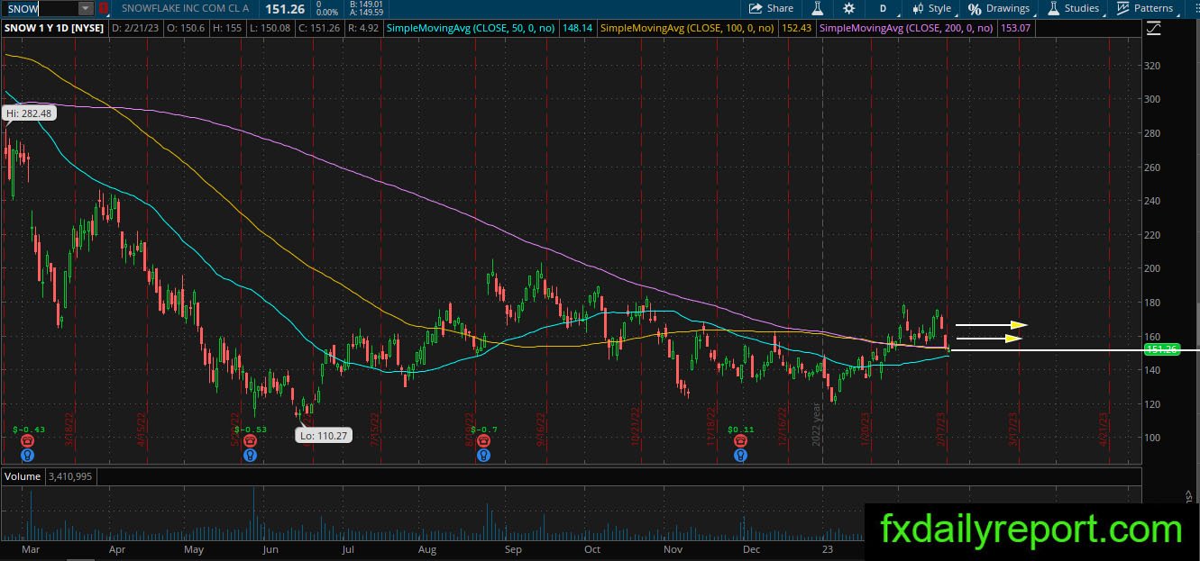The height and width of the screenshot is (561, 1200).
Task: Click the earnings phone icon below $-0.43
Action: pos(26,441)
